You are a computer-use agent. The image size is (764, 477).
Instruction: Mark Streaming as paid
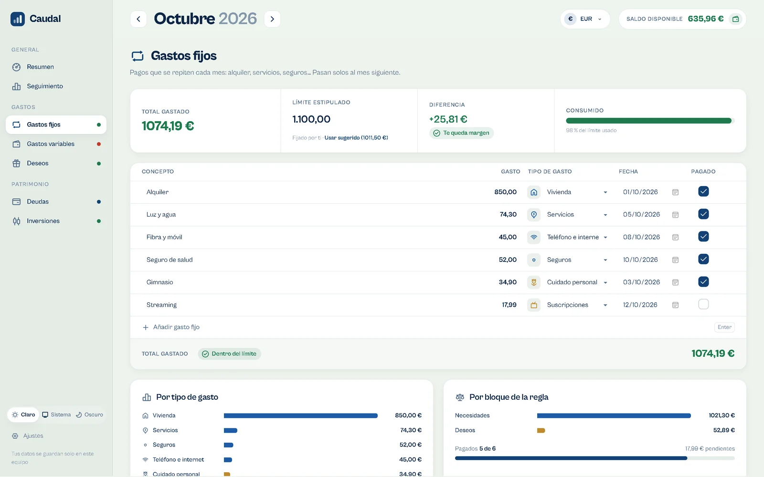(703, 304)
